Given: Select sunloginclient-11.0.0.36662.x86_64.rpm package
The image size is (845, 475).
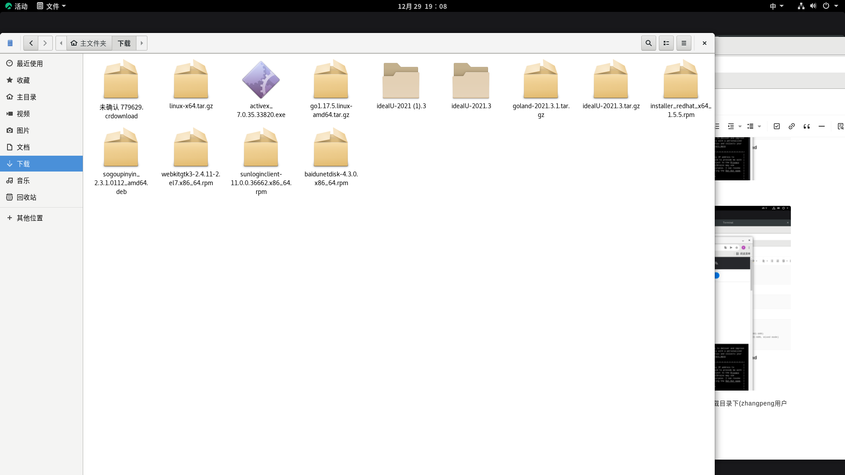Looking at the screenshot, I should pos(261,161).
